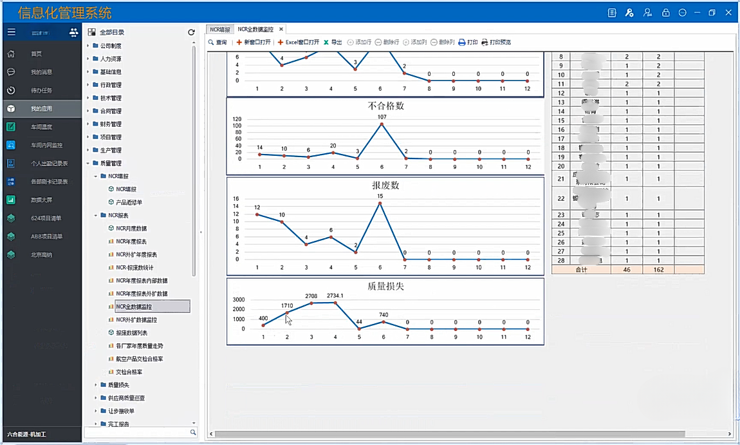Collapse the 质量管理 folder
This screenshot has height=445, width=740.
tap(88, 164)
